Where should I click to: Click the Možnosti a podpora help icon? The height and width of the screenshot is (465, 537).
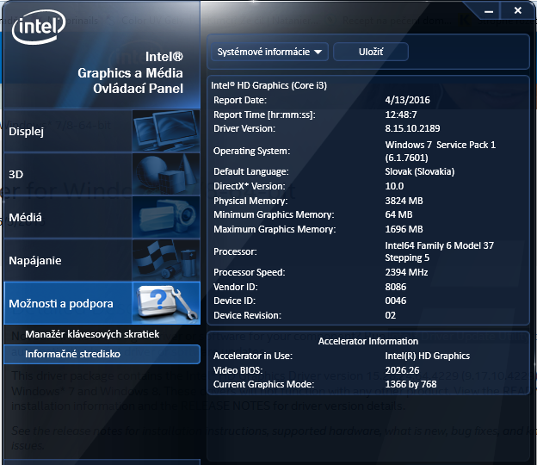click(166, 303)
